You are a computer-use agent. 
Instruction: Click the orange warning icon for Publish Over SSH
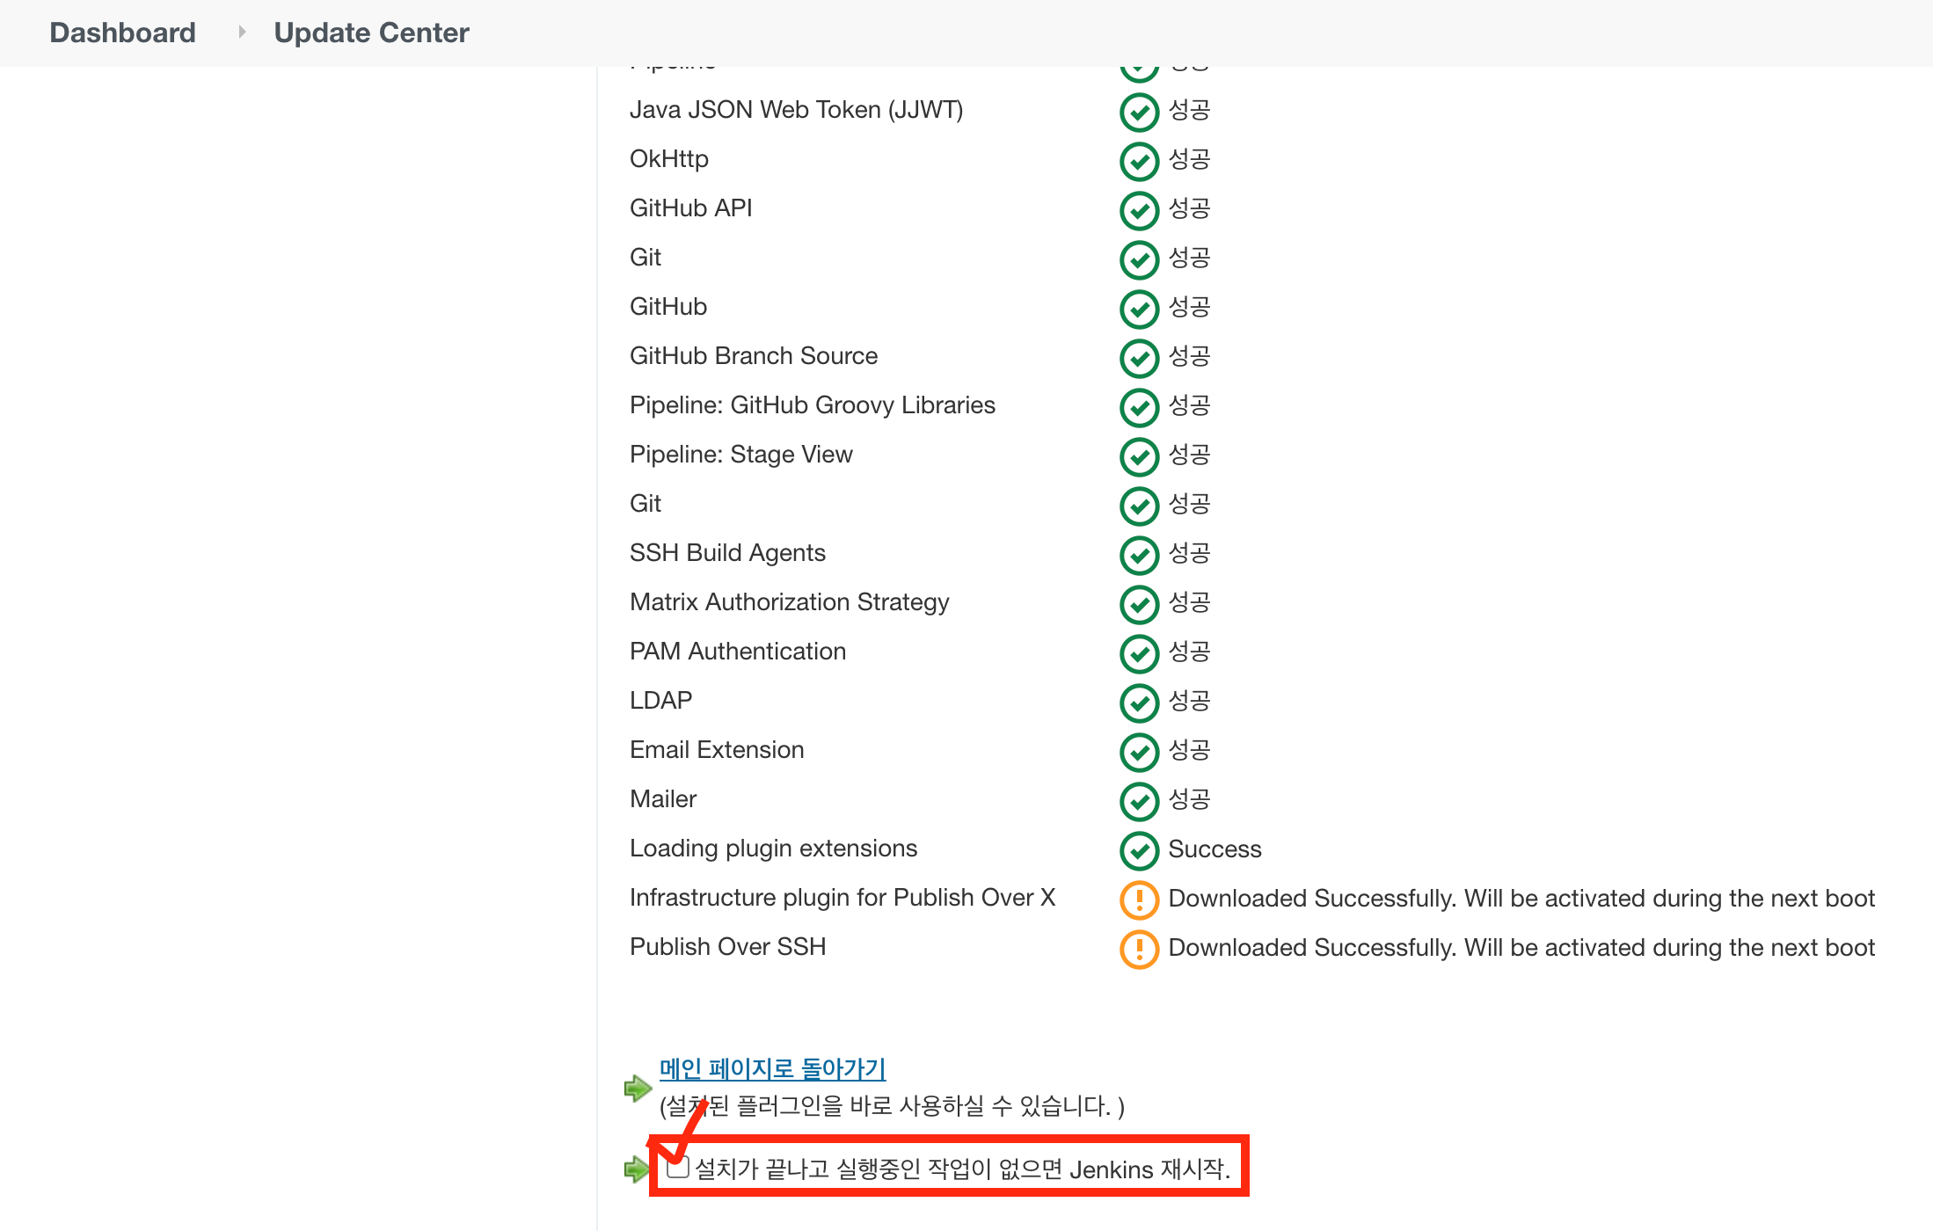coord(1139,949)
